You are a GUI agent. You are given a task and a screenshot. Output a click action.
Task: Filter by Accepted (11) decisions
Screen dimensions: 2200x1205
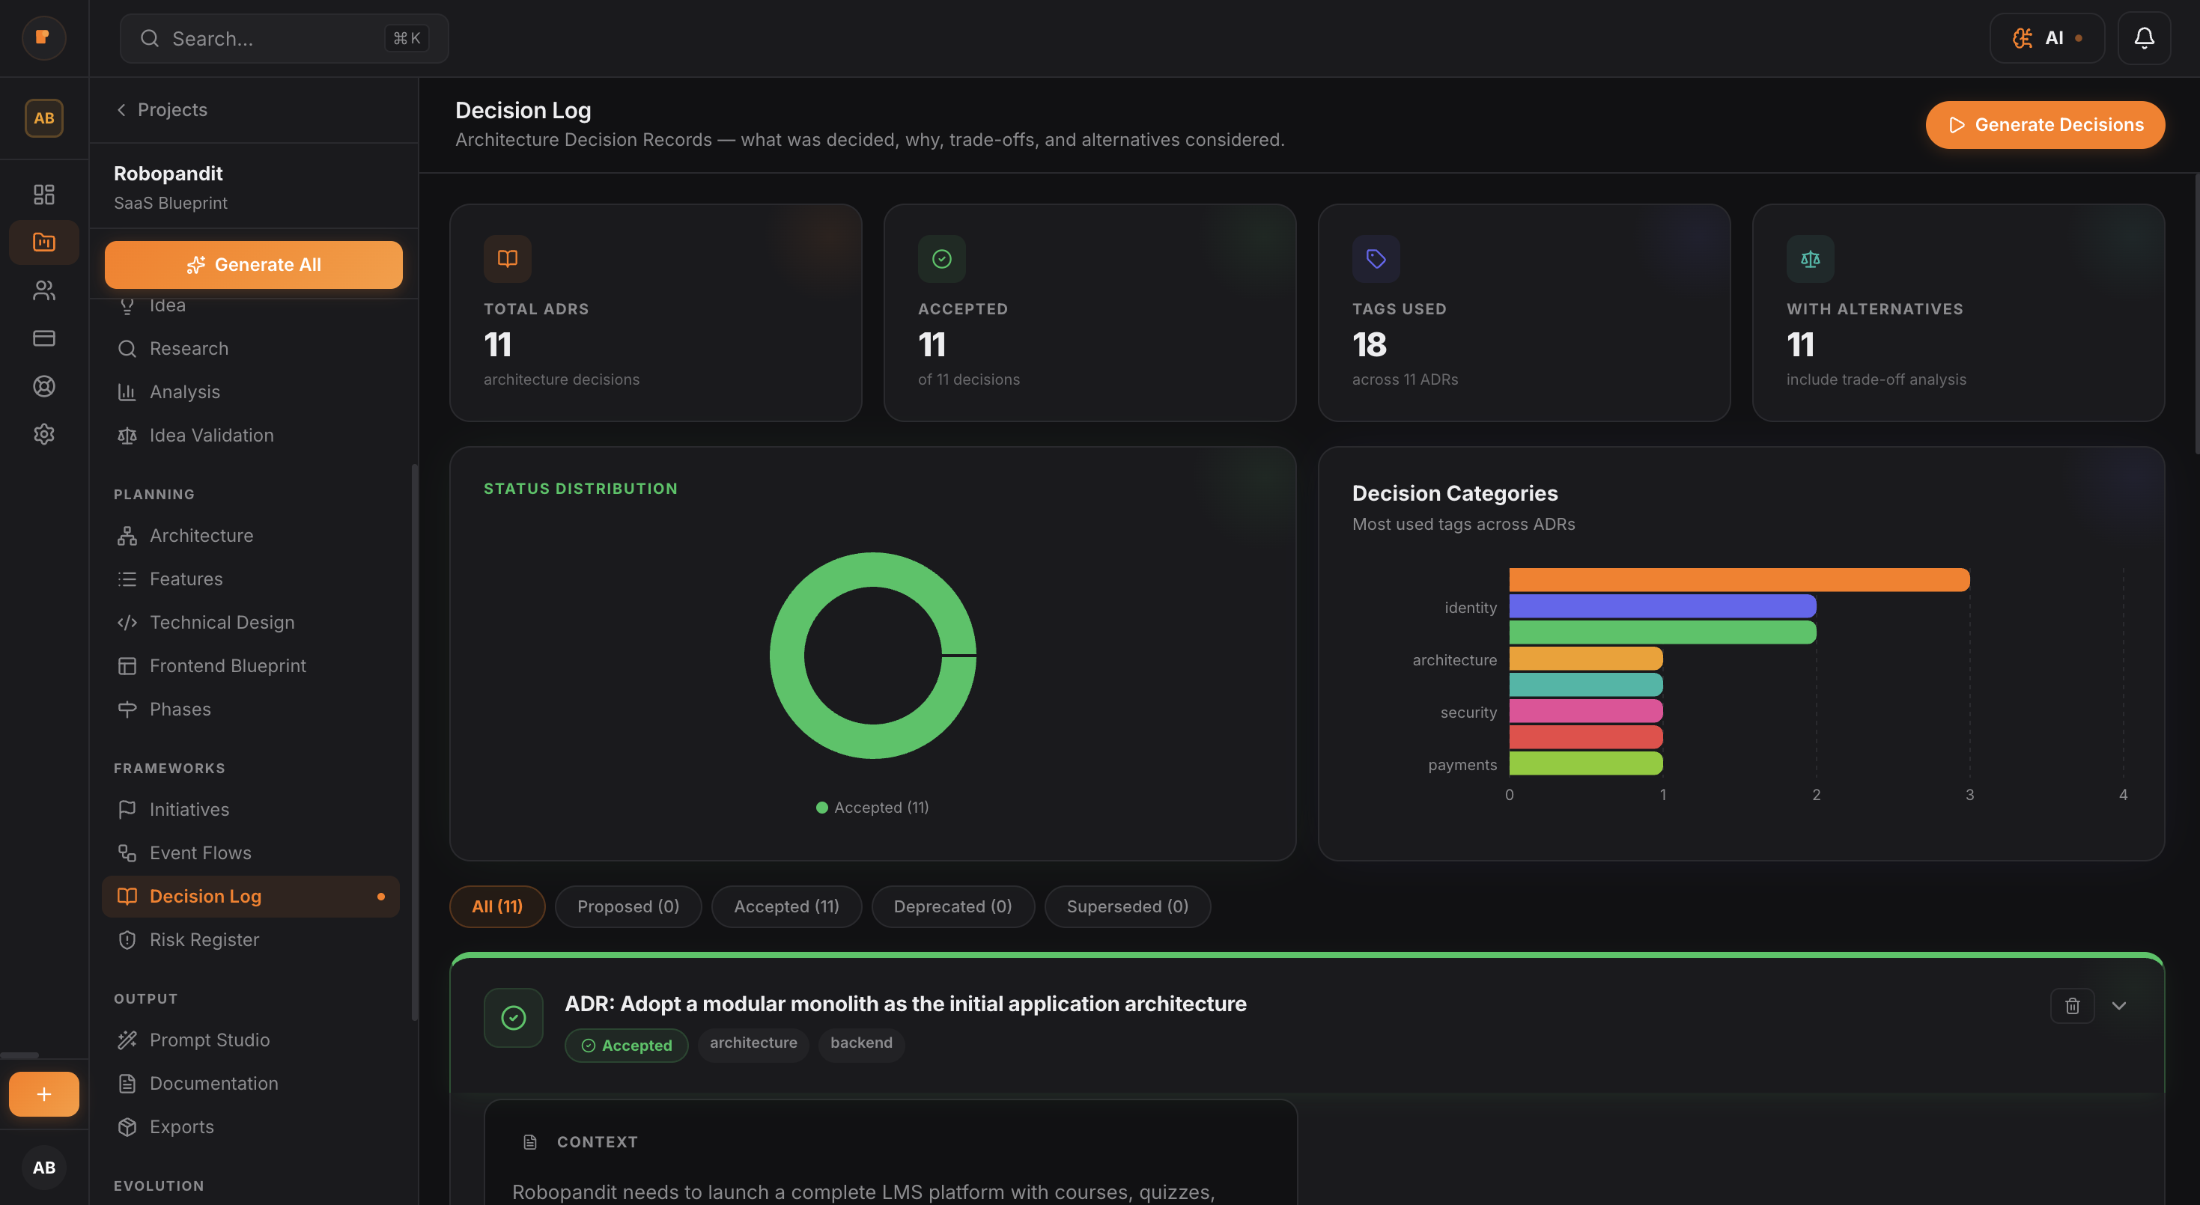point(786,906)
